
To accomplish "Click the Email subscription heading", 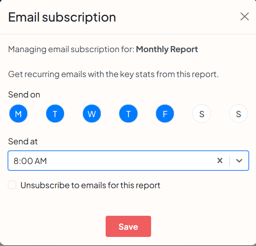I will click(62, 17).
